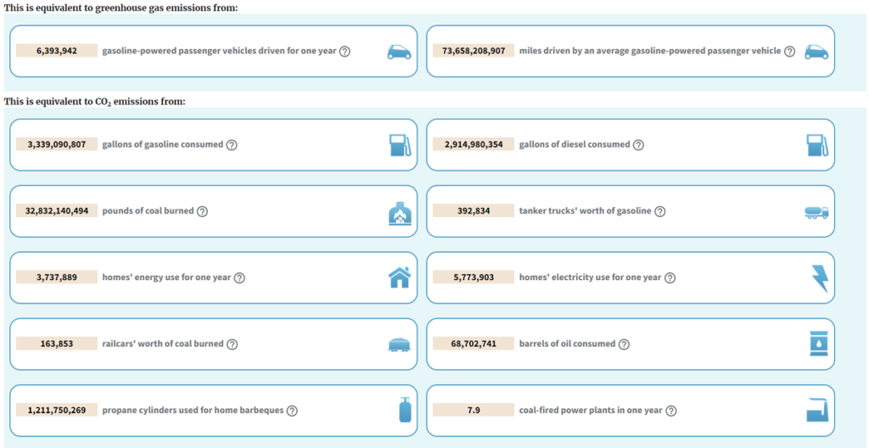This screenshot has height=448, width=869.
Task: Click 'homes' energy use for one year' text
Action: [x=167, y=277]
